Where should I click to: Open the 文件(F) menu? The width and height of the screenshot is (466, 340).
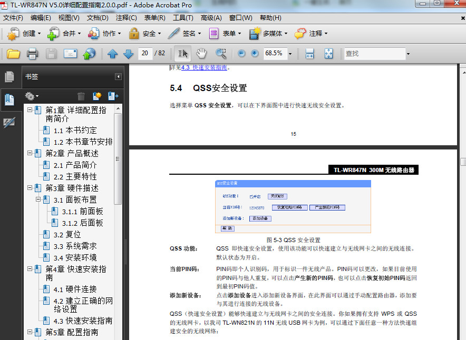click(x=13, y=17)
